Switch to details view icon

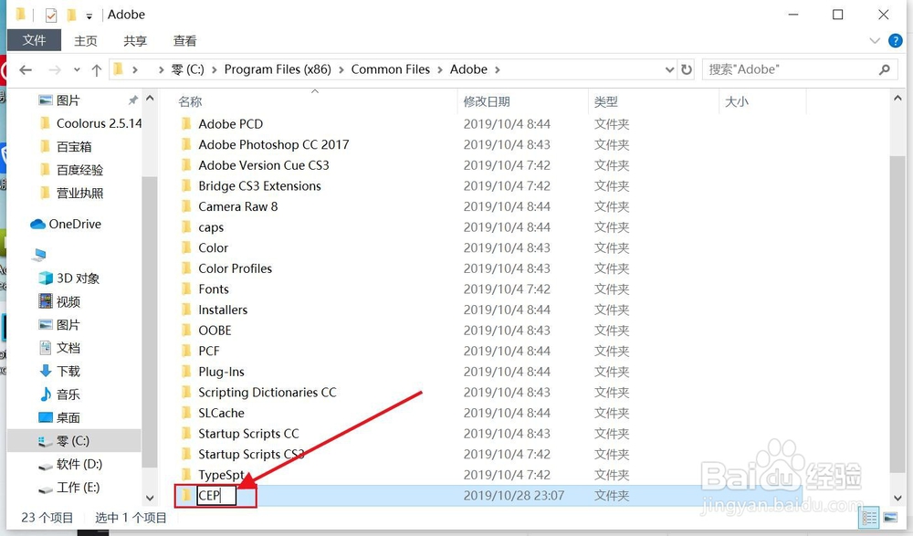pyautogui.click(x=869, y=518)
